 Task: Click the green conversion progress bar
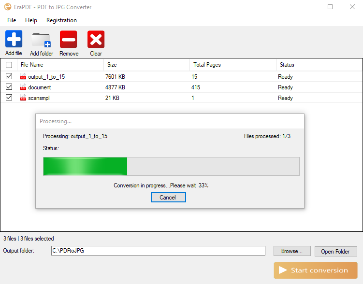(x=171, y=166)
